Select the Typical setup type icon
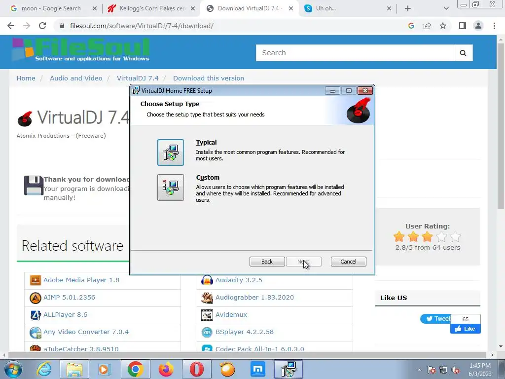 click(x=170, y=152)
